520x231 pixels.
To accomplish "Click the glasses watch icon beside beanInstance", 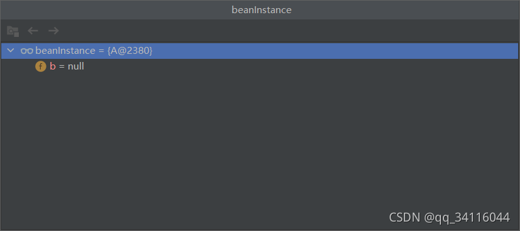I will tap(27, 51).
